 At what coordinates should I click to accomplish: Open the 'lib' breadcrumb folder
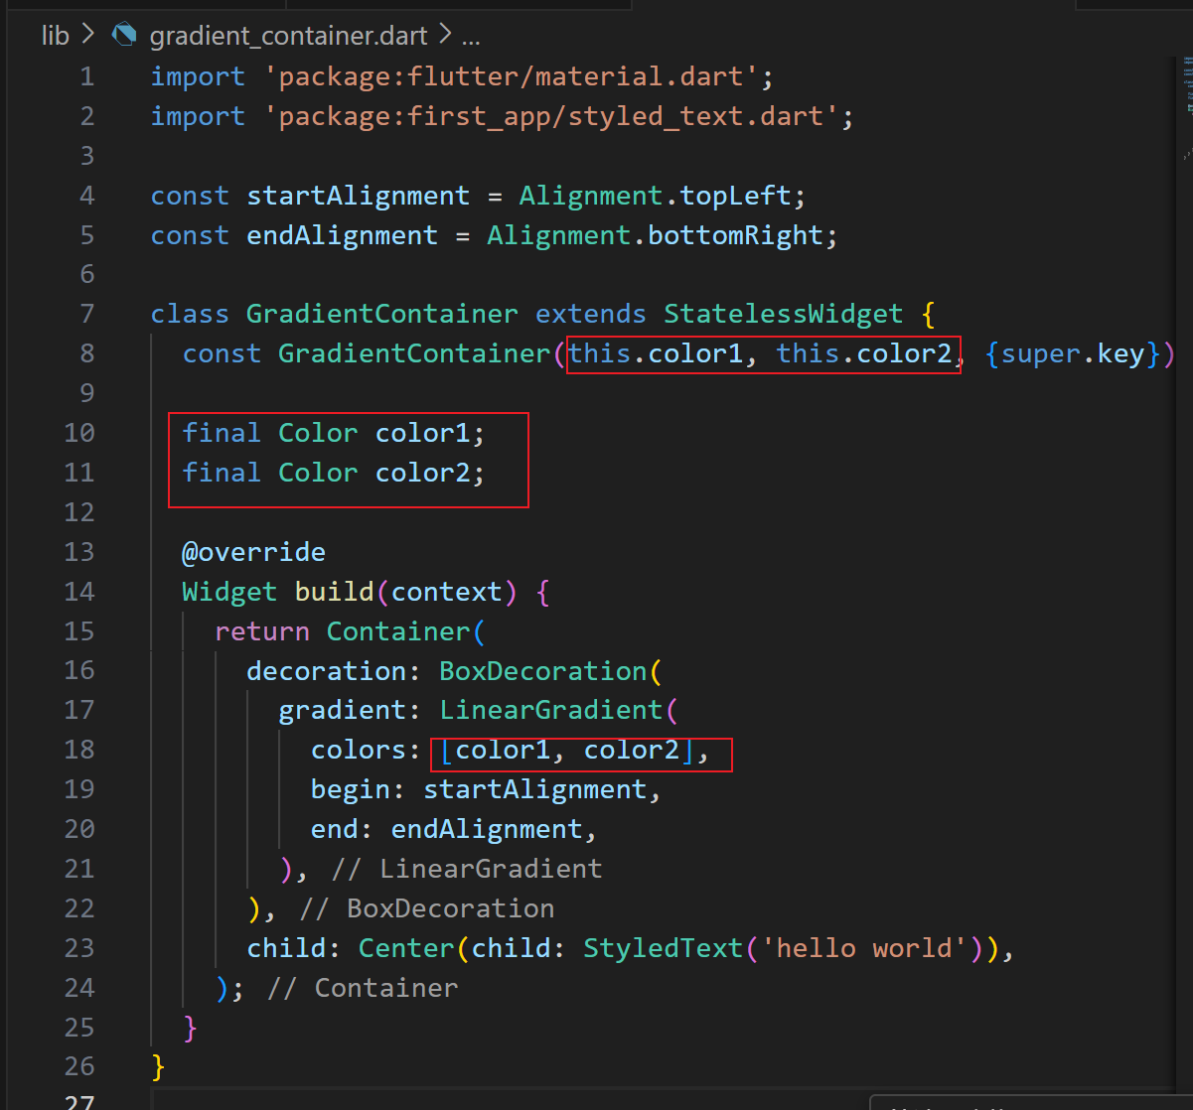tap(56, 36)
